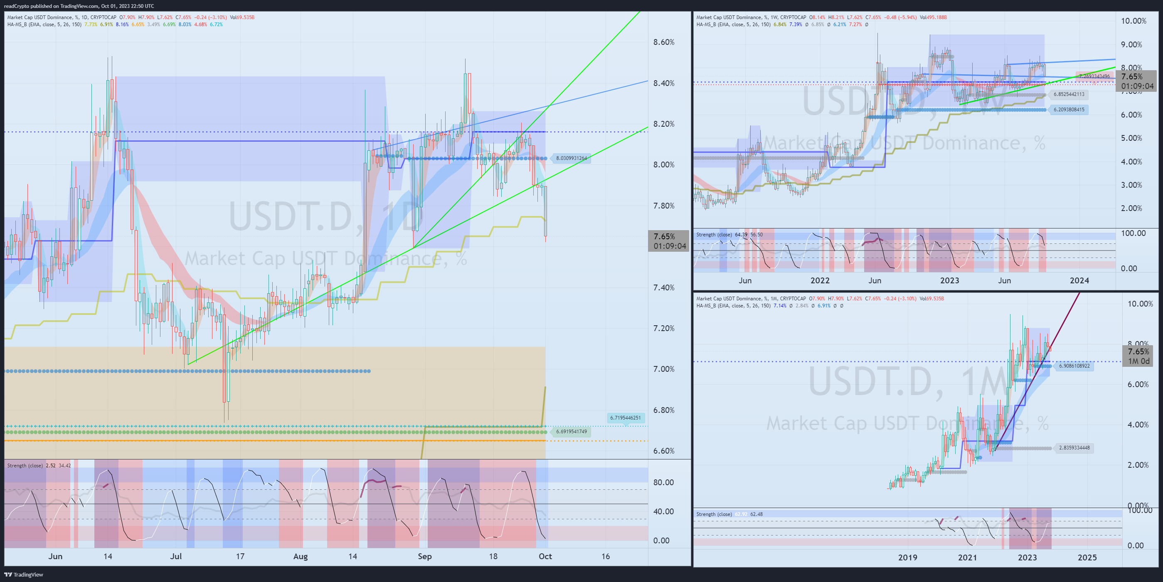Image resolution: width=1163 pixels, height=582 pixels.
Task: Click the 7.65% countdown price tag on the 1D chart
Action: point(669,241)
